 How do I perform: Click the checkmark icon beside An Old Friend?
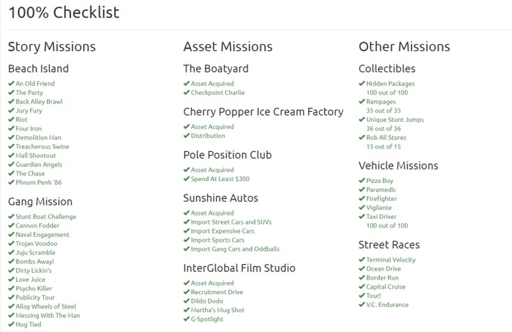click(x=12, y=84)
